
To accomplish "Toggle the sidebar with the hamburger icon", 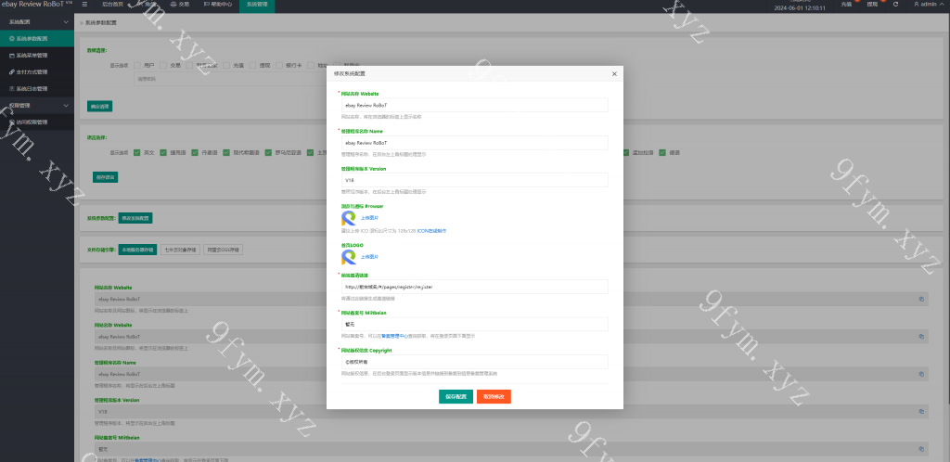I will click(84, 5).
